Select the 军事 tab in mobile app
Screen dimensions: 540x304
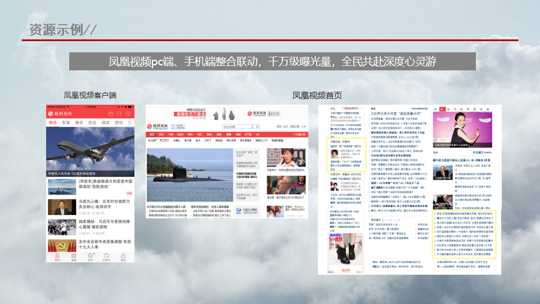(x=66, y=123)
